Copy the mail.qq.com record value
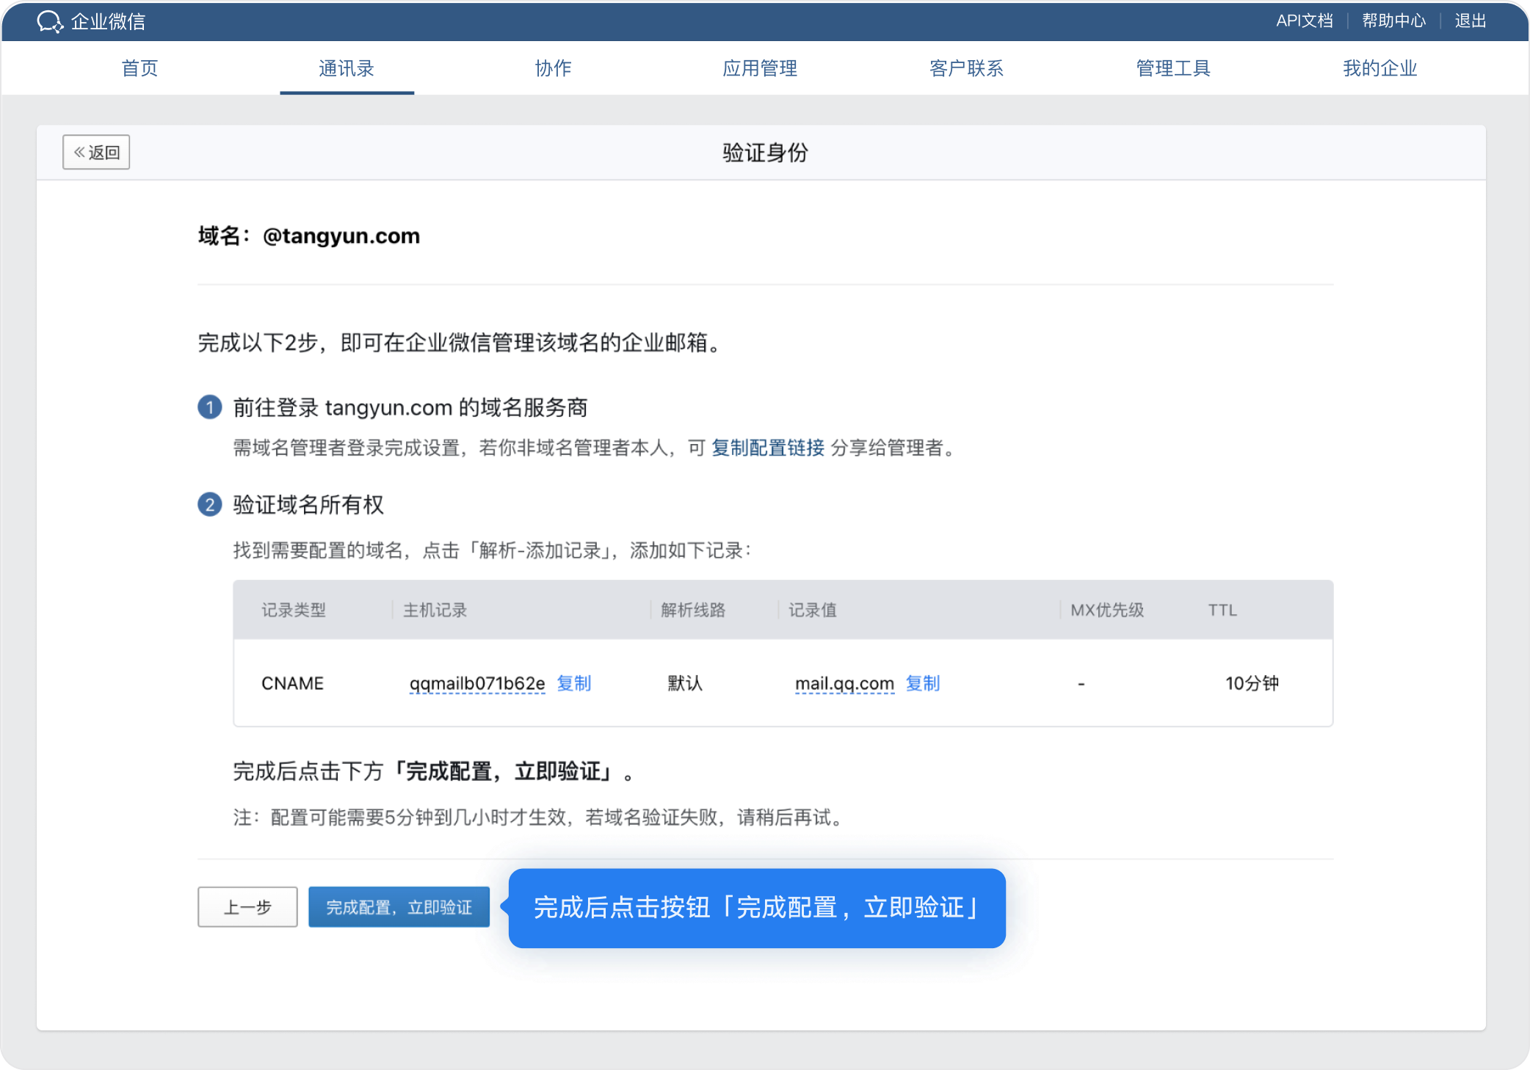The height and width of the screenshot is (1070, 1530). tap(922, 683)
